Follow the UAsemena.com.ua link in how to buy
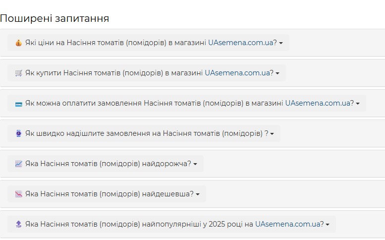Screen dimensions: 385x240 pyautogui.click(x=239, y=73)
